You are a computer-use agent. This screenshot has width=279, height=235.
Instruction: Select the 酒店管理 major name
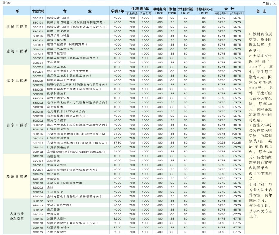tap(52, 156)
